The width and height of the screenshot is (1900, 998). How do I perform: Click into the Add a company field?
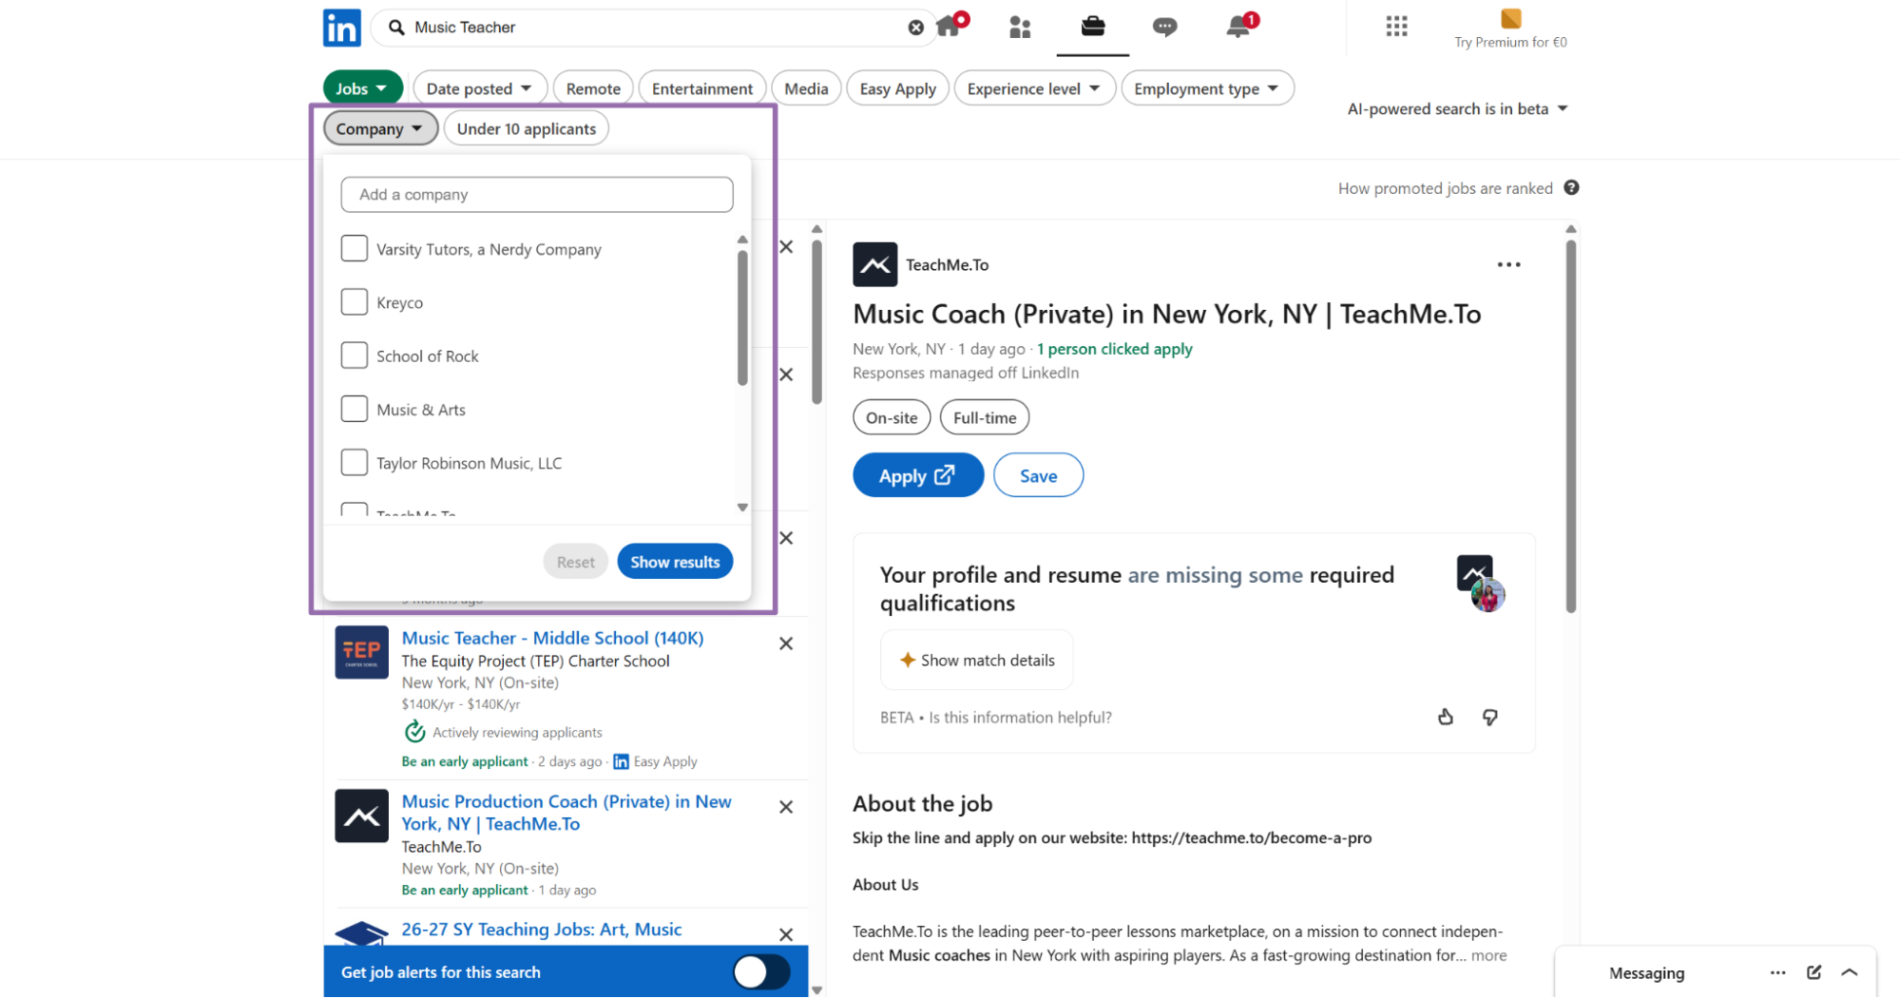[537, 194]
